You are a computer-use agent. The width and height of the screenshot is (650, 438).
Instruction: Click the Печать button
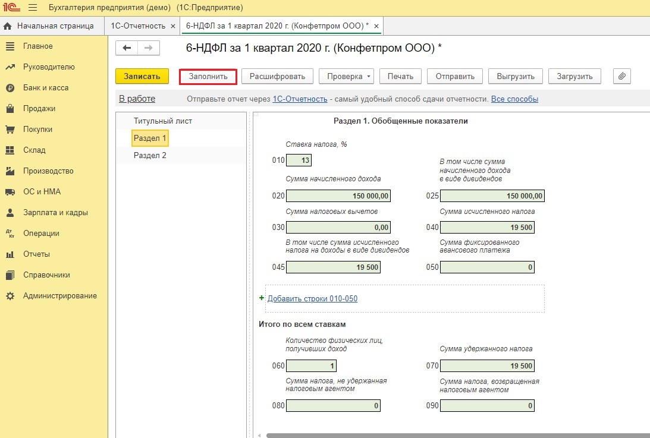point(400,76)
